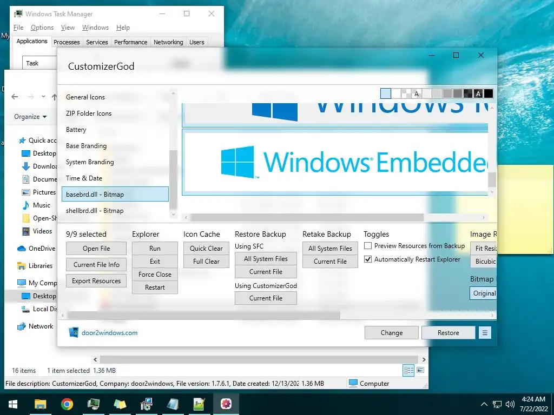Viewport: 554px width, 415px height.
Task: Enable Preview Resources from Backup checkbox
Action: click(x=368, y=246)
